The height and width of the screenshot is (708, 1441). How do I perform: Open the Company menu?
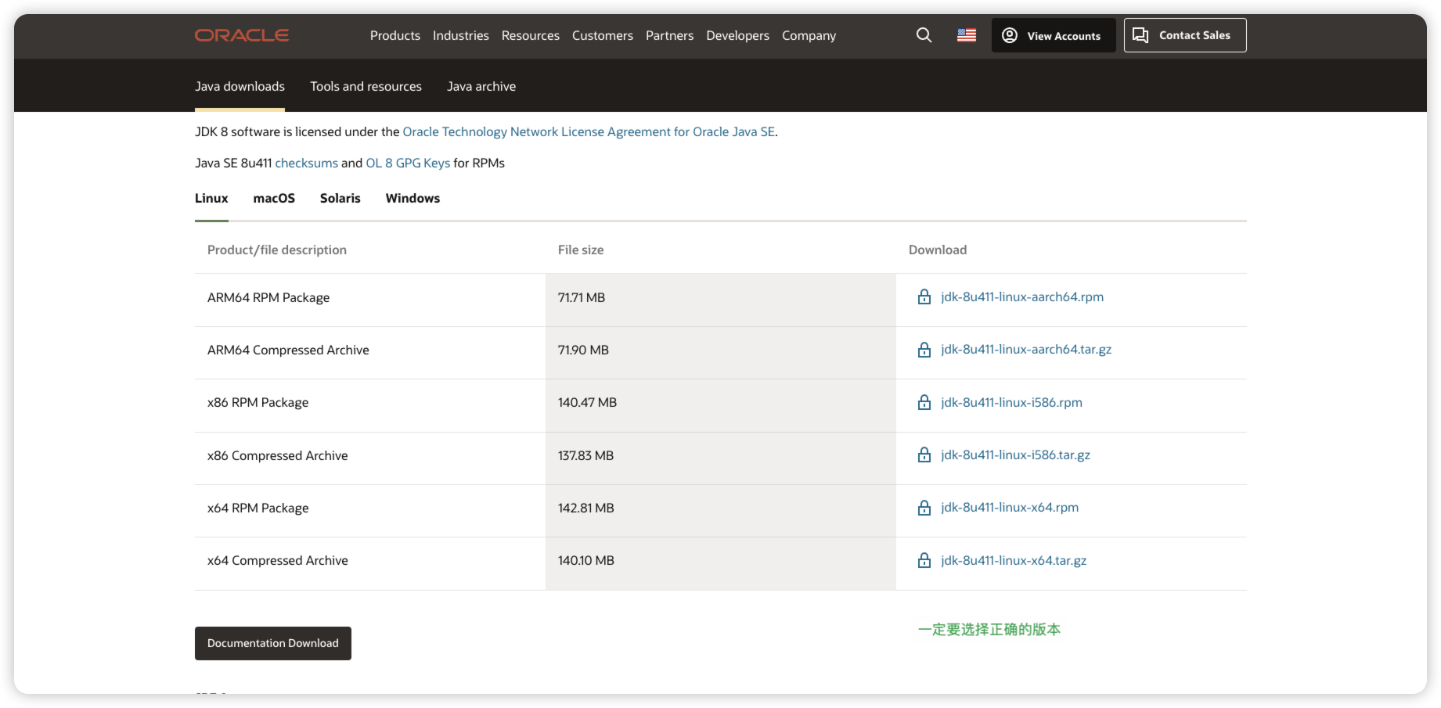click(809, 35)
